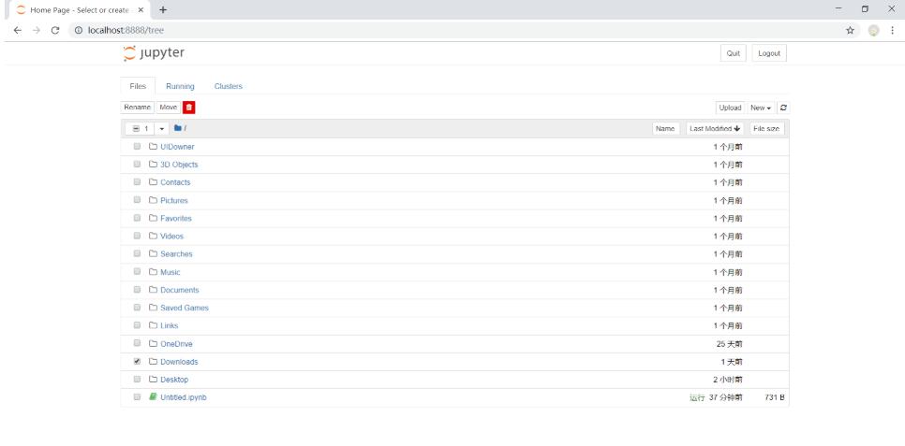Click the Links folder icon

(x=153, y=325)
